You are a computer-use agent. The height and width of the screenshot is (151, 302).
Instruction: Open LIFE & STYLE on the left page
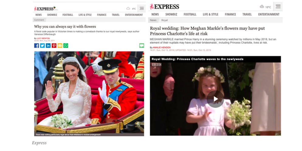point(85,15)
